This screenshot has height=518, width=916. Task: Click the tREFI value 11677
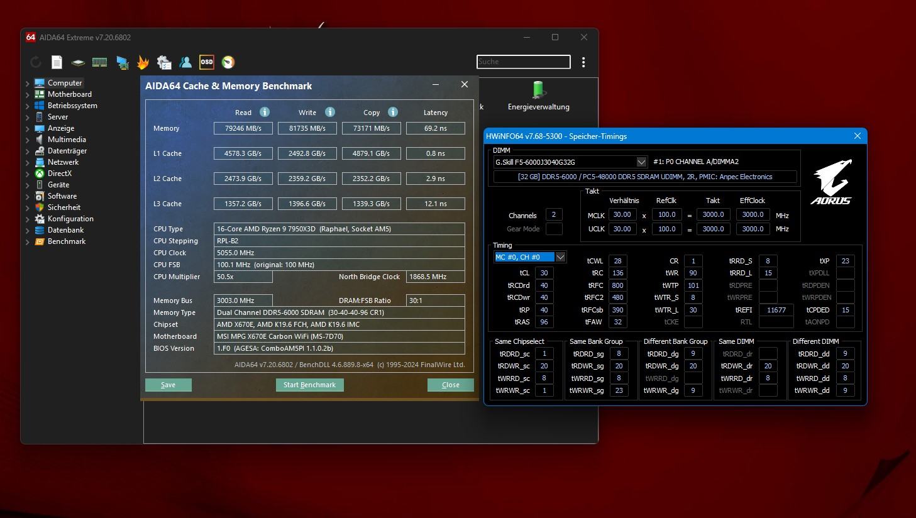(x=776, y=310)
